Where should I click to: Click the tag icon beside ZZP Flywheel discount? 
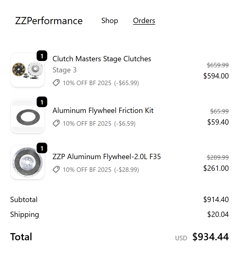[56, 169]
